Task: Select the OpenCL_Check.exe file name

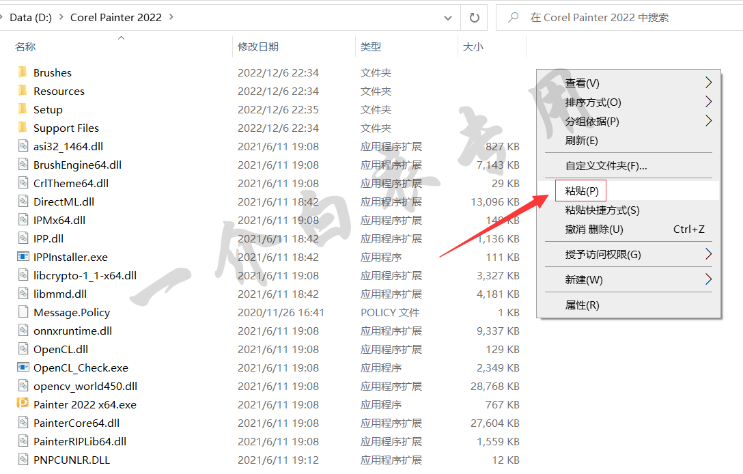Action: [81, 368]
